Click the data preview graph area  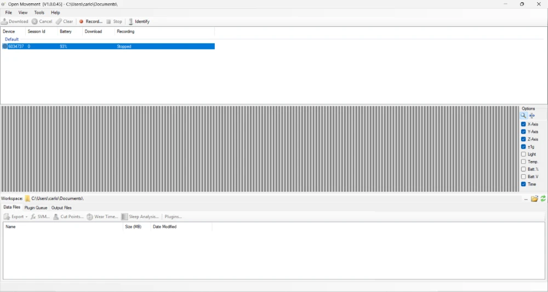(x=260, y=149)
